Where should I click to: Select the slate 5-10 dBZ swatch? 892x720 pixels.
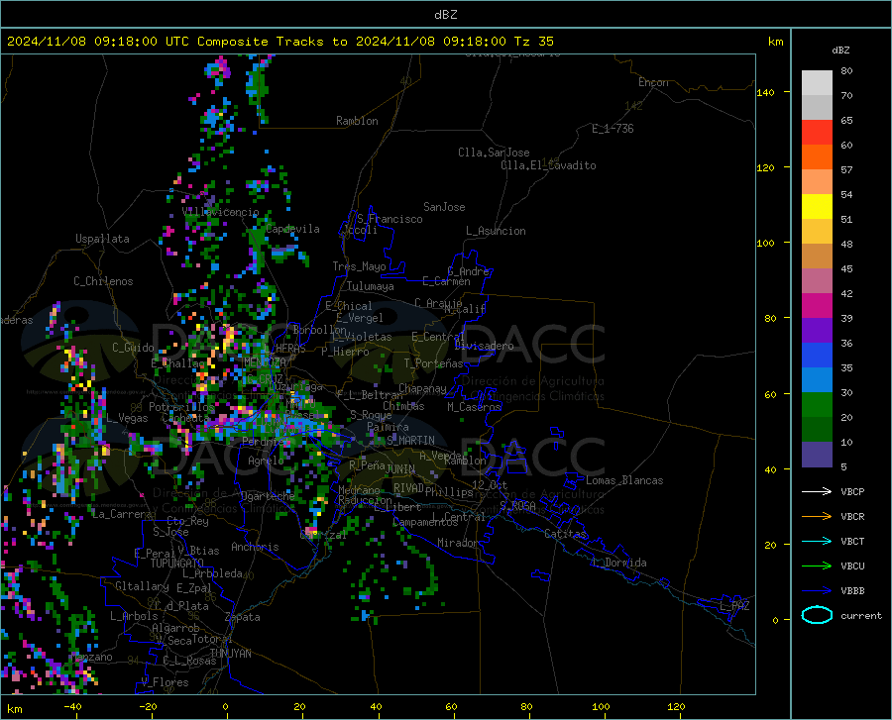(x=817, y=455)
